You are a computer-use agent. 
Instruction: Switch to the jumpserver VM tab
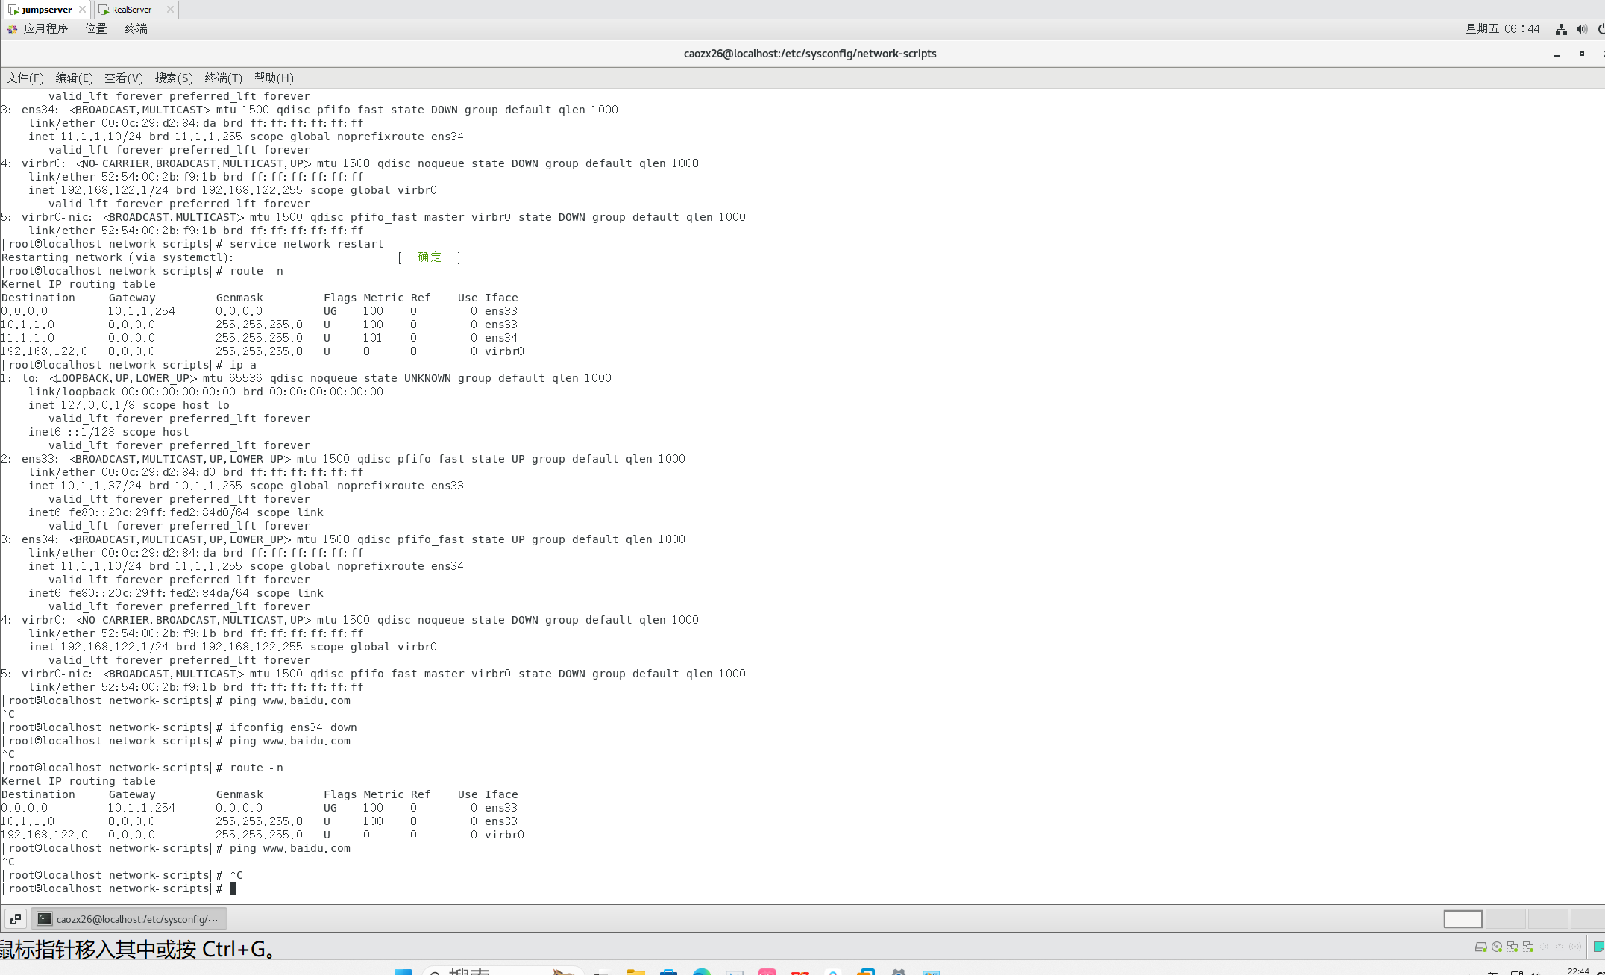tap(46, 10)
